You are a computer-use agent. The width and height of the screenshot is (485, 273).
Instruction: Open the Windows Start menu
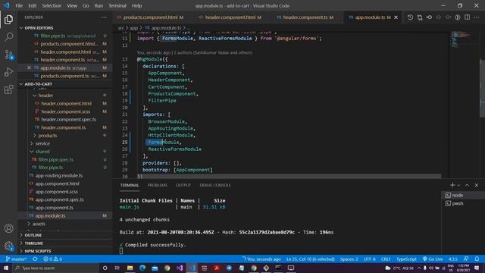click(6, 268)
